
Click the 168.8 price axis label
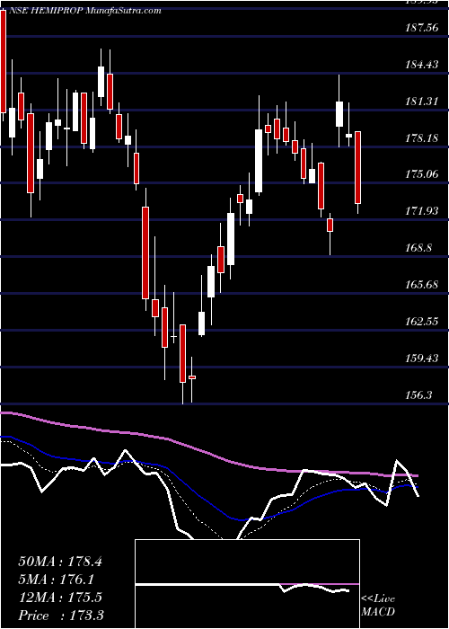418,247
